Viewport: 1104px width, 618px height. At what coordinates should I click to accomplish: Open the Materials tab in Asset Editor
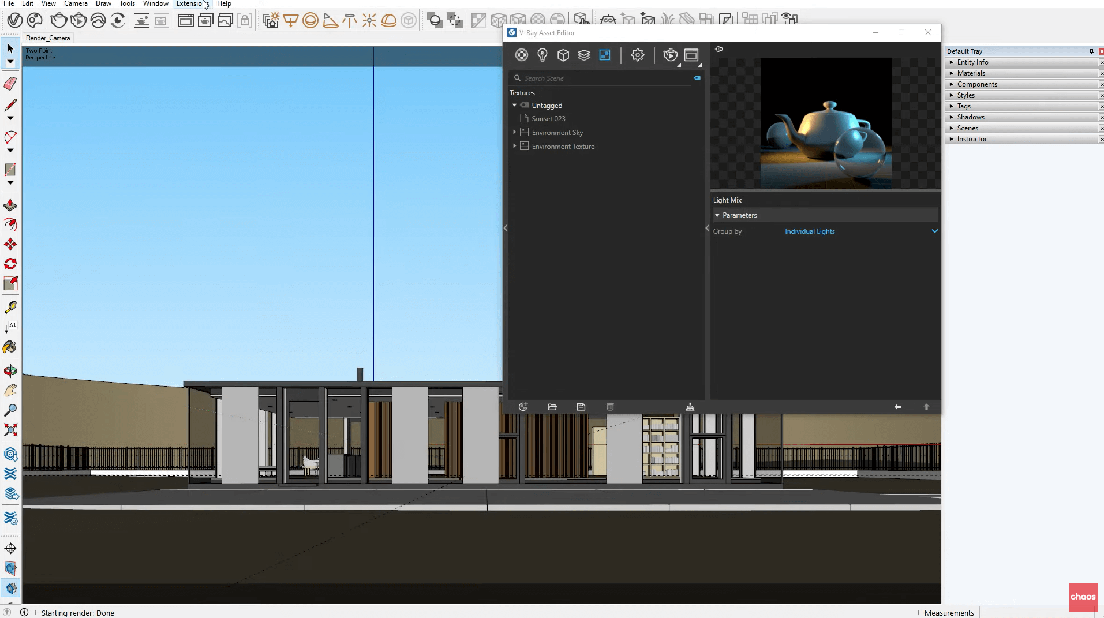(x=521, y=55)
